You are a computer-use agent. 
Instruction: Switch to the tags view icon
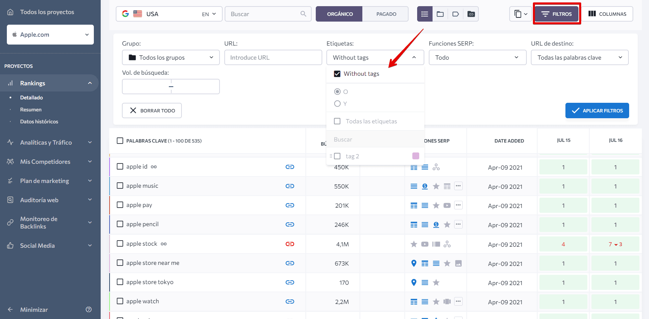[455, 14]
